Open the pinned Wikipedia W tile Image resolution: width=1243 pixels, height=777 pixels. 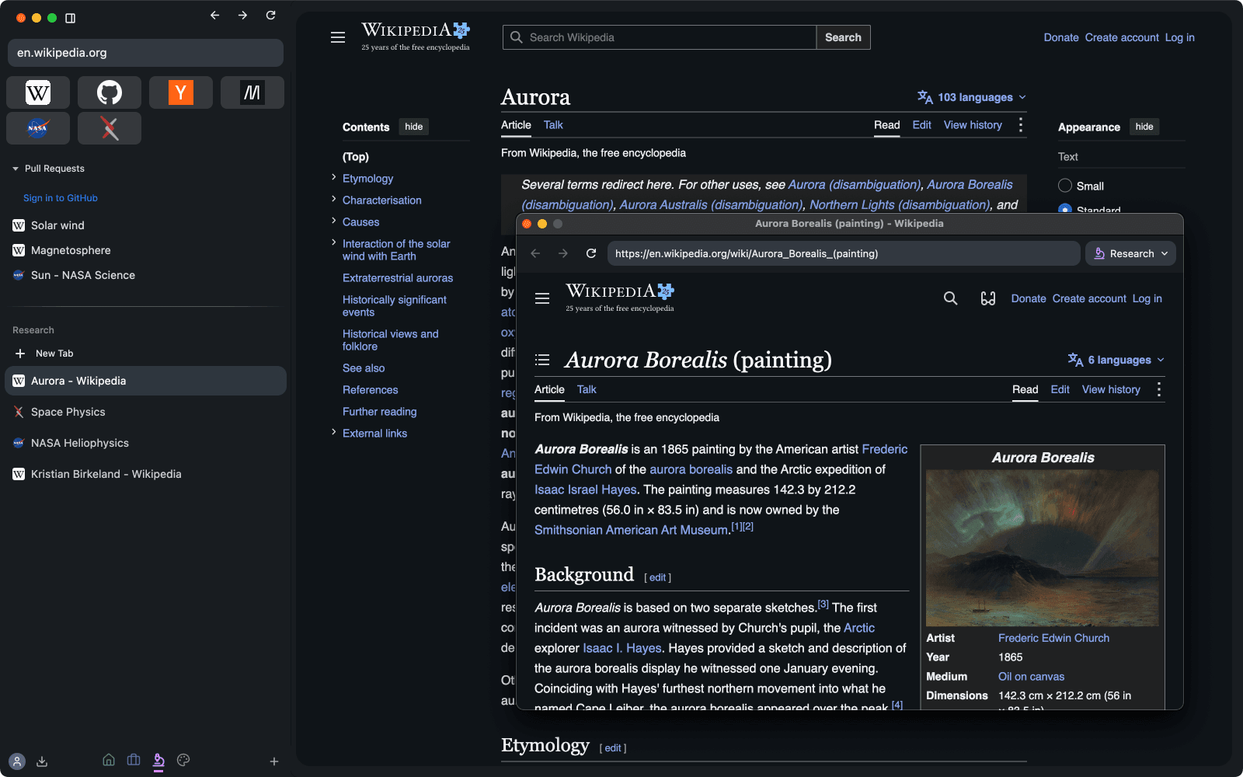tap(38, 92)
